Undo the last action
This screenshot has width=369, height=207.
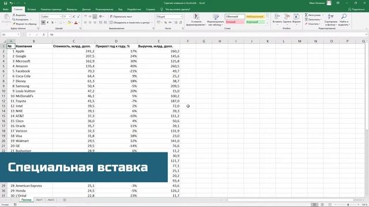tap(11, 3)
